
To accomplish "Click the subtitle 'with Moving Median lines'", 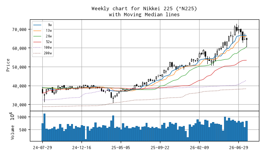I will coord(144,15).
